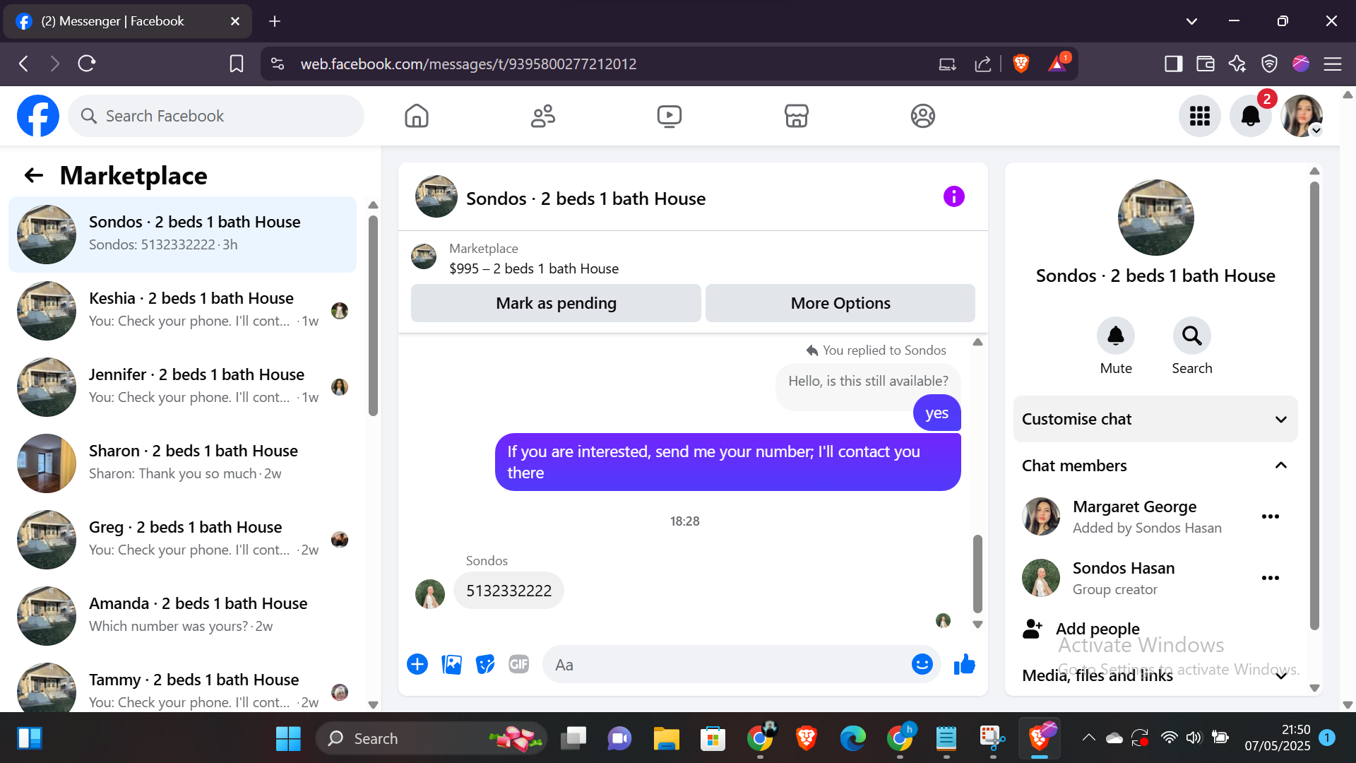
Task: Click the Mark as pending button
Action: click(556, 303)
